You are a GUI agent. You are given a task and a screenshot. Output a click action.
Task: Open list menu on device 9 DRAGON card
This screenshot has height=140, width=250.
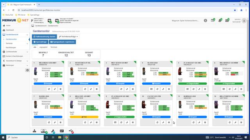pyautogui.click(x=133, y=122)
